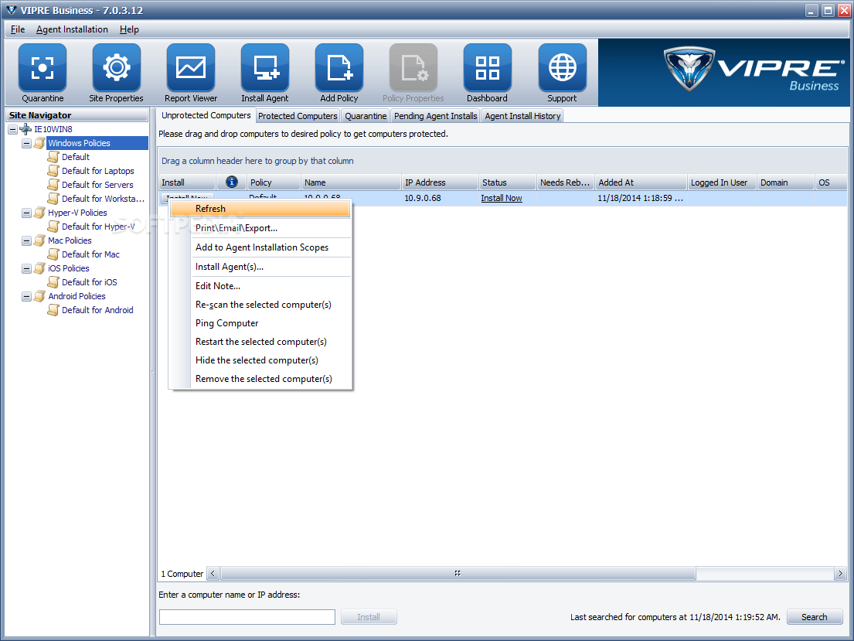Collapse the Windows Policies node

[26, 143]
